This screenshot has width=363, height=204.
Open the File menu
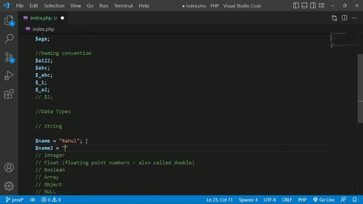coord(20,6)
